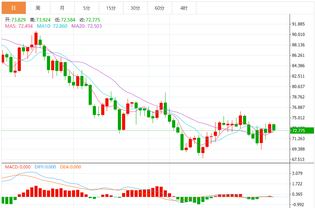The image size is (315, 208).
Task: Select the 日 daily timeframe tab
Action: pyautogui.click(x=14, y=8)
